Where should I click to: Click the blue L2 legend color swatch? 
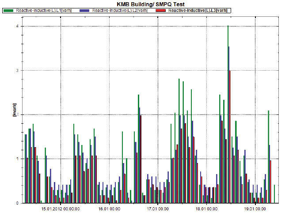point(84,11)
